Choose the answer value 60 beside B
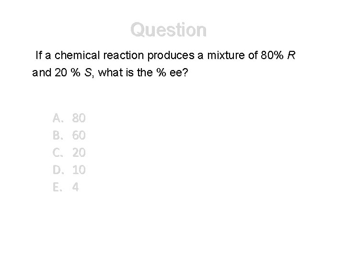Screen dimensions: 345x259 pyautogui.click(x=79, y=135)
